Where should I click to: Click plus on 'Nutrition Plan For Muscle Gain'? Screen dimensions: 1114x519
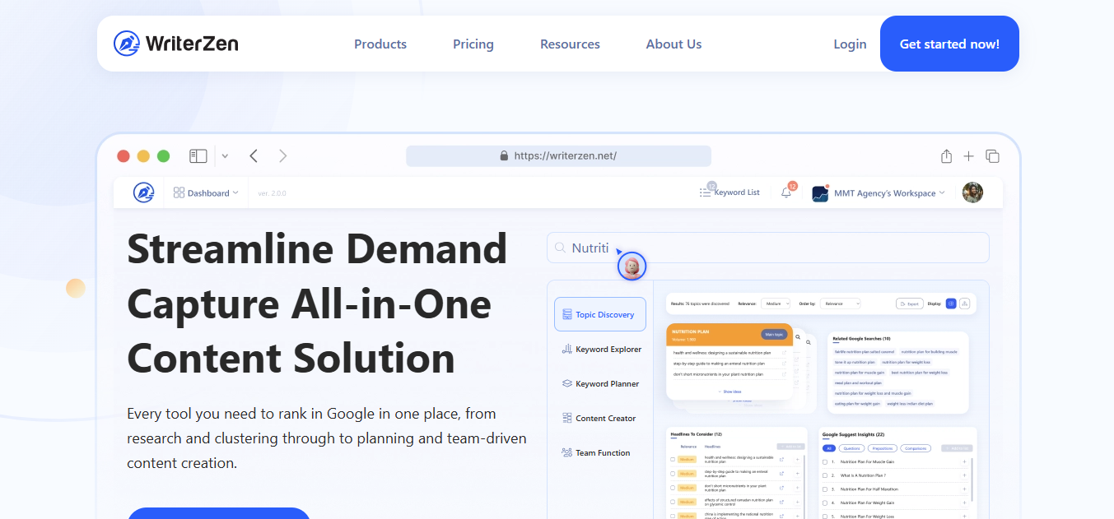click(x=964, y=461)
